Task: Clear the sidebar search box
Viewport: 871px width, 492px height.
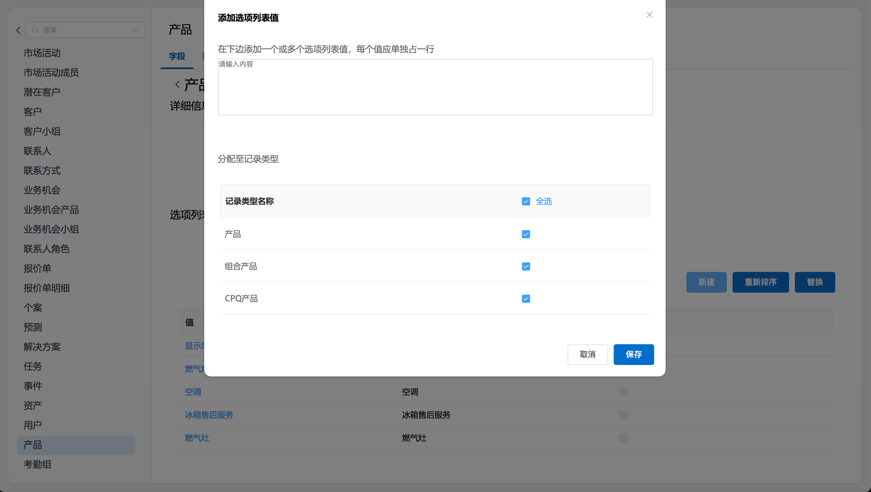Action: coord(135,30)
